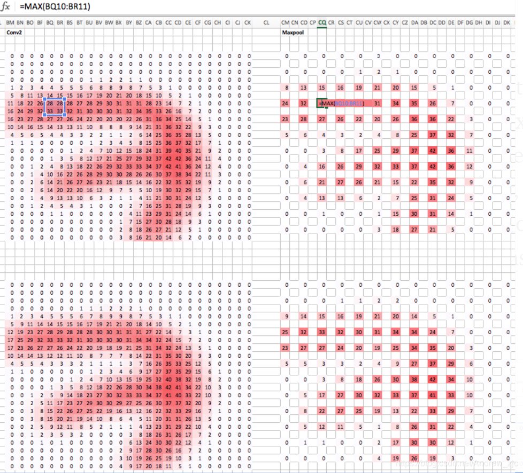Select column header BR
523x473 pixels.
click(x=60, y=22)
